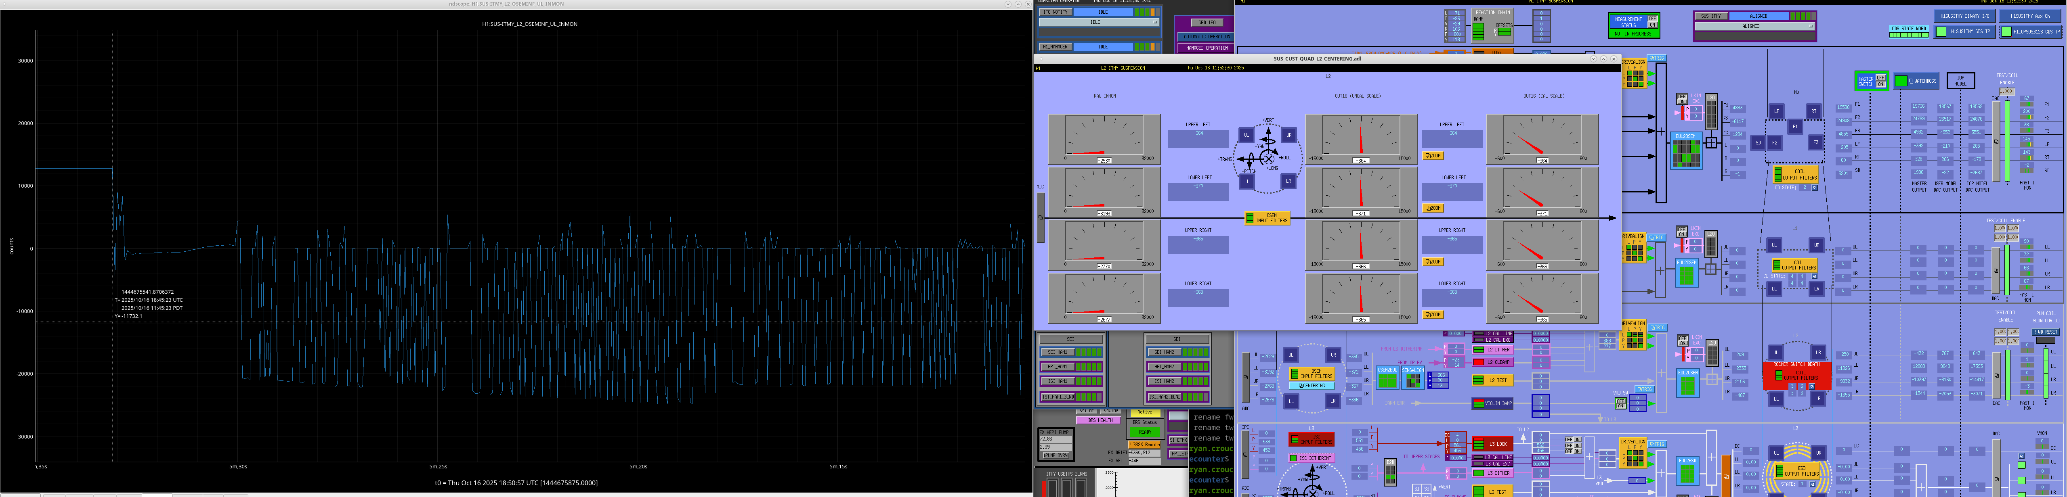Open the VIOLIN DAMP filter block

(x=1492, y=403)
